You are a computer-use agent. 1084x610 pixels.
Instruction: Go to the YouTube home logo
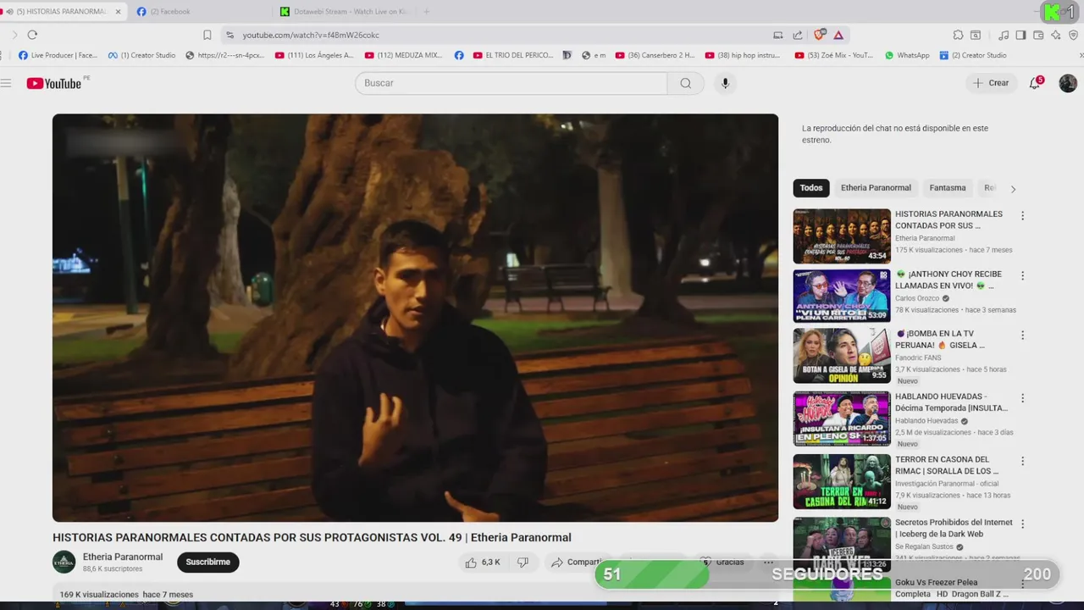click(53, 83)
